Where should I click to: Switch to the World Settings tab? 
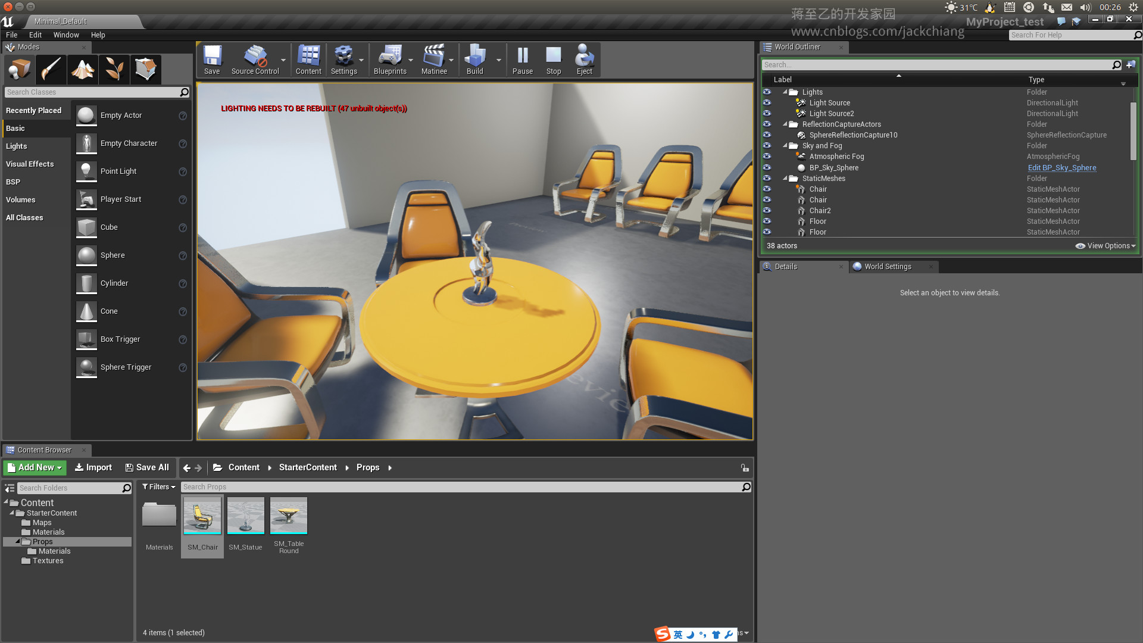coord(887,267)
